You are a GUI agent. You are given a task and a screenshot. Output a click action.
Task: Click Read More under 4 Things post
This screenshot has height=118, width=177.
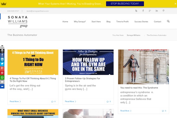15,101
